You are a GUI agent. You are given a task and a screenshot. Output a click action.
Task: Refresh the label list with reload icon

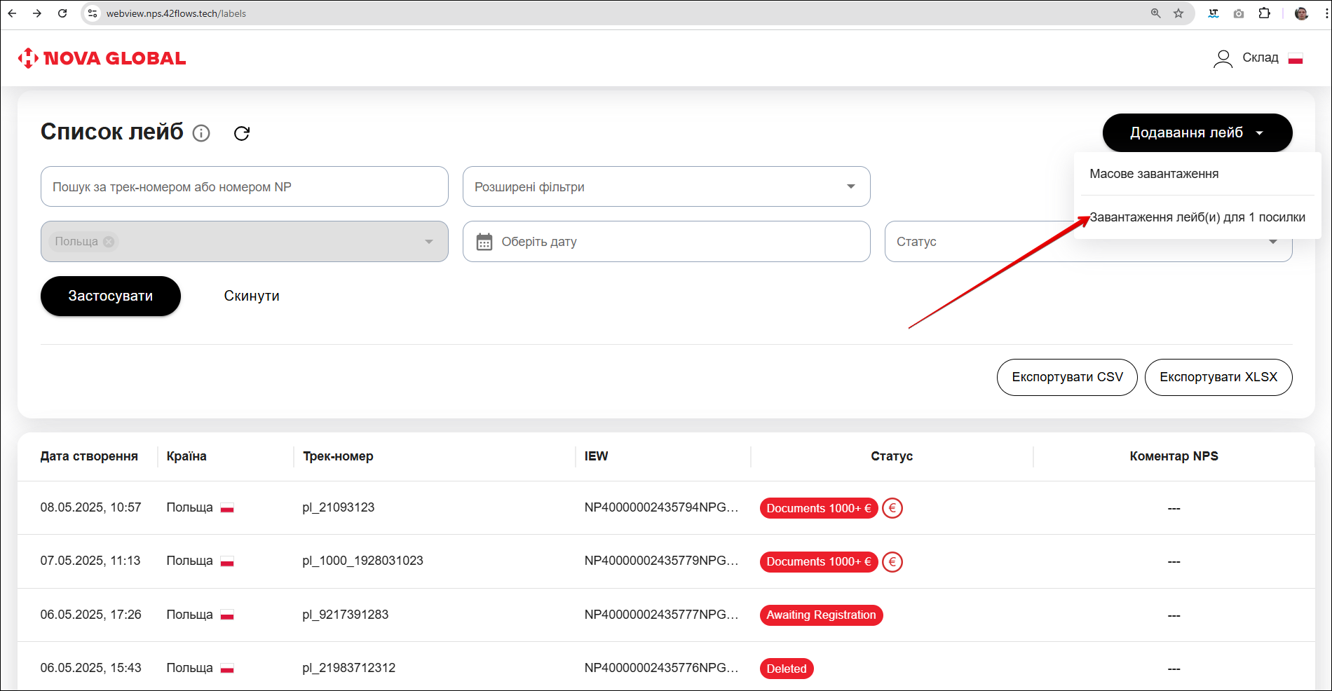242,133
